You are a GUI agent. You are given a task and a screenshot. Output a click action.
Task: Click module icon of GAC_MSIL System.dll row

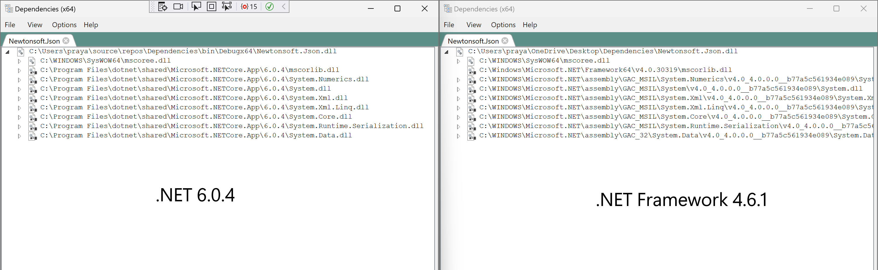(x=471, y=89)
